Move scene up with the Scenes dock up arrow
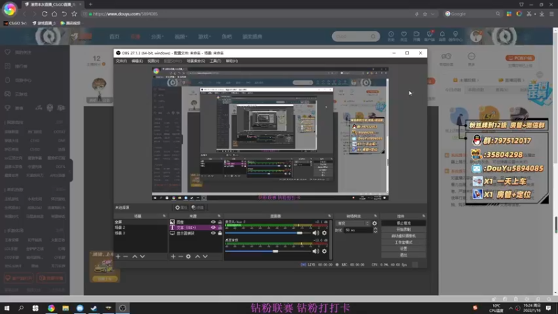This screenshot has height=314, width=558. (x=135, y=256)
